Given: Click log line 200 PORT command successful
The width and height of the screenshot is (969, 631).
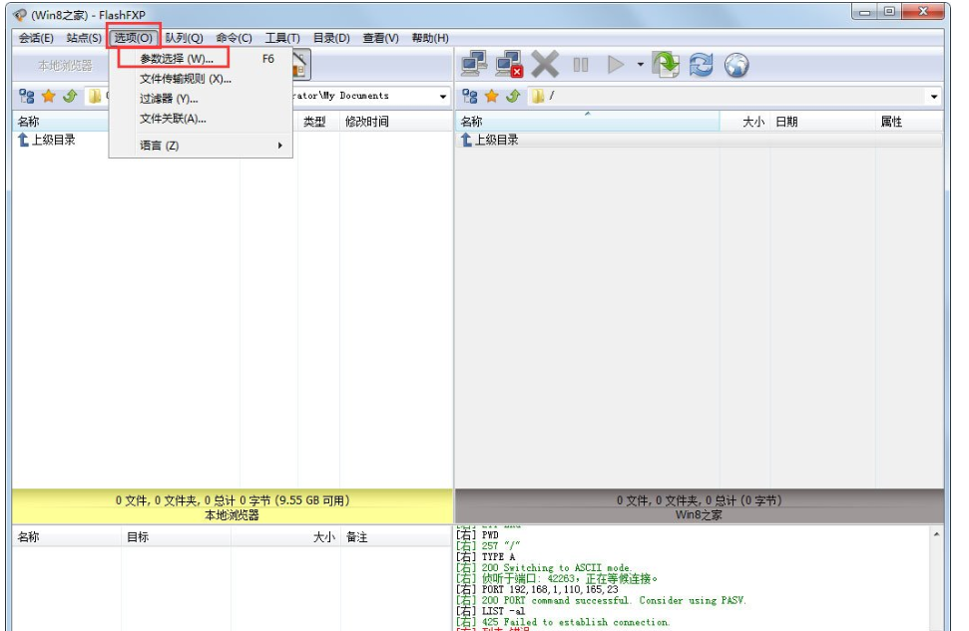Looking at the screenshot, I should click(x=602, y=600).
